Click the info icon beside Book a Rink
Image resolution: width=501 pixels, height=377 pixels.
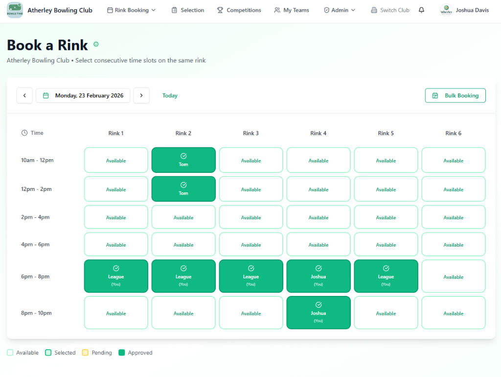[x=96, y=44]
